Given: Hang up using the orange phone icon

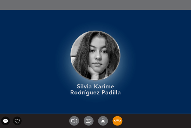Looking at the screenshot, I should click(x=117, y=121).
